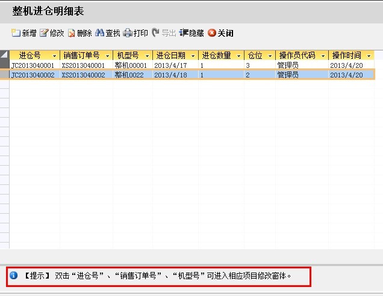Screen dimensions: 383x296
Task: Open 进仓数量 column filter dropdown
Action: click(x=238, y=56)
